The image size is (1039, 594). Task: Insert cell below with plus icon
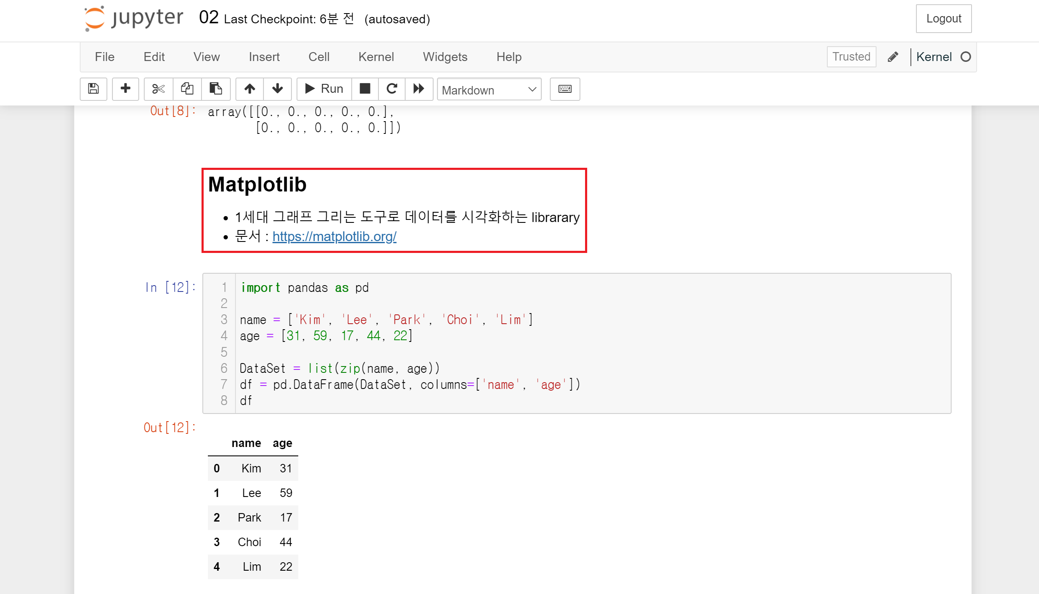125,89
